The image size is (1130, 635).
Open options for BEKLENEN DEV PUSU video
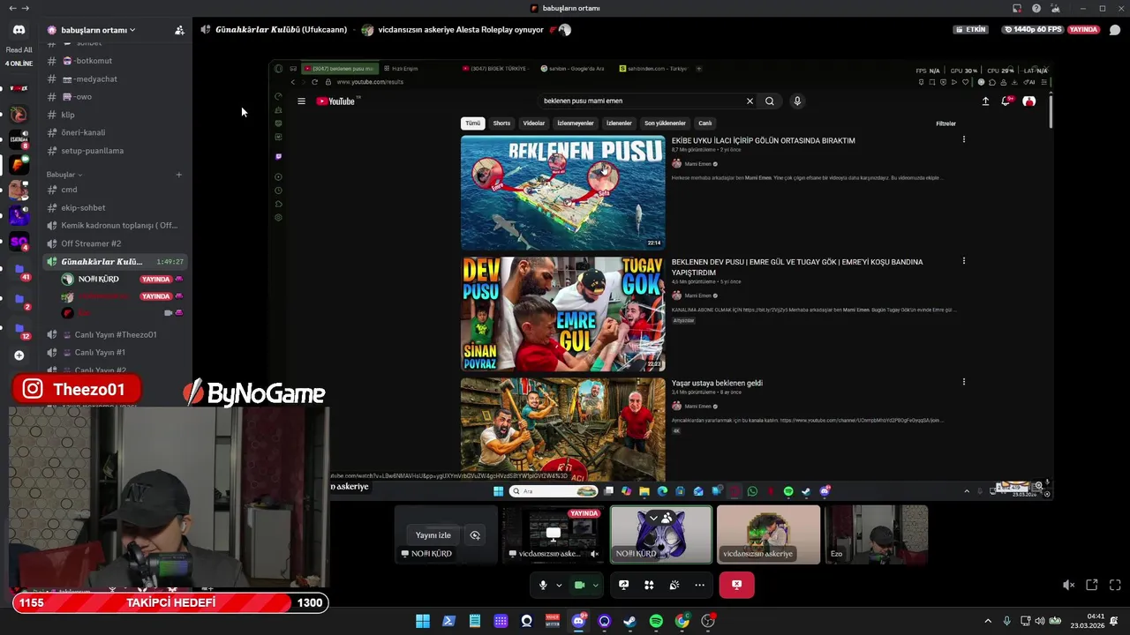pos(964,261)
